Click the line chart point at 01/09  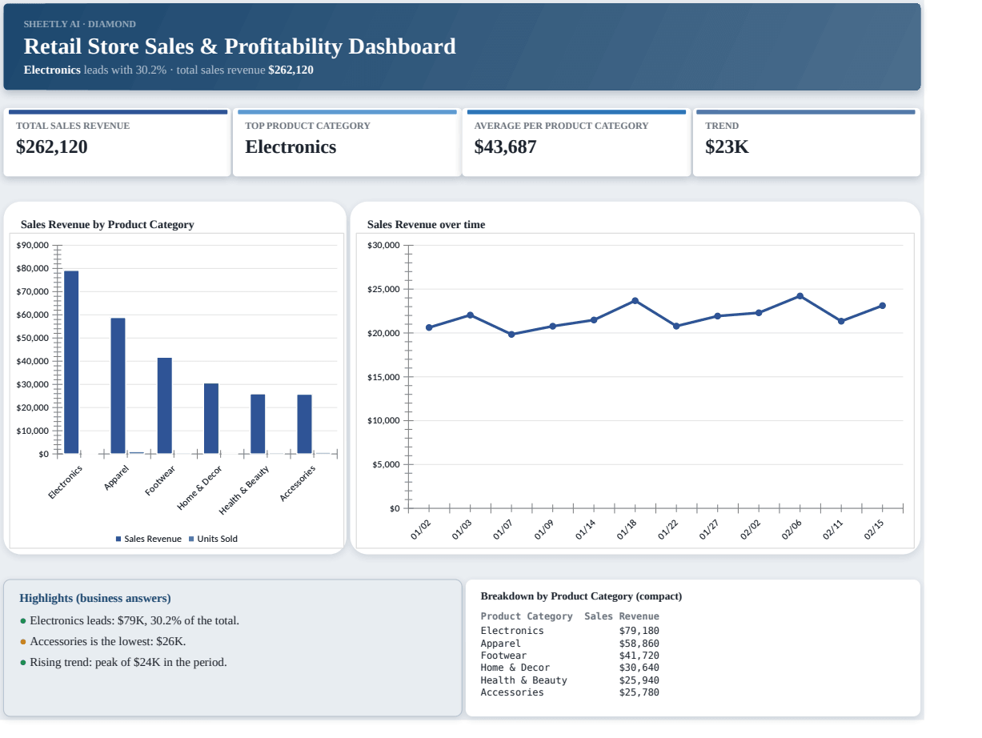tap(552, 326)
